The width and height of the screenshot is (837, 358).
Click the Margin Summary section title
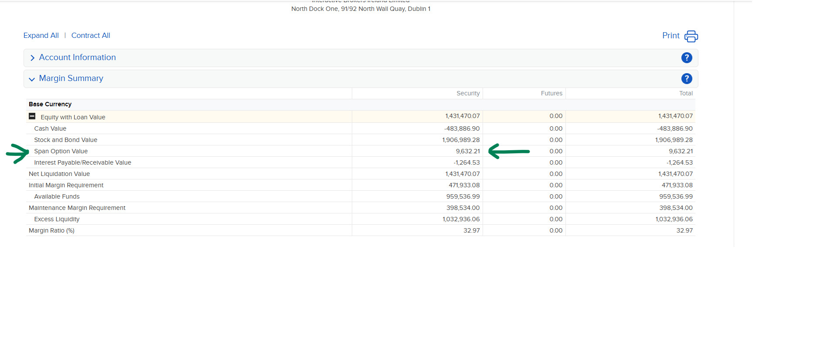tap(71, 78)
